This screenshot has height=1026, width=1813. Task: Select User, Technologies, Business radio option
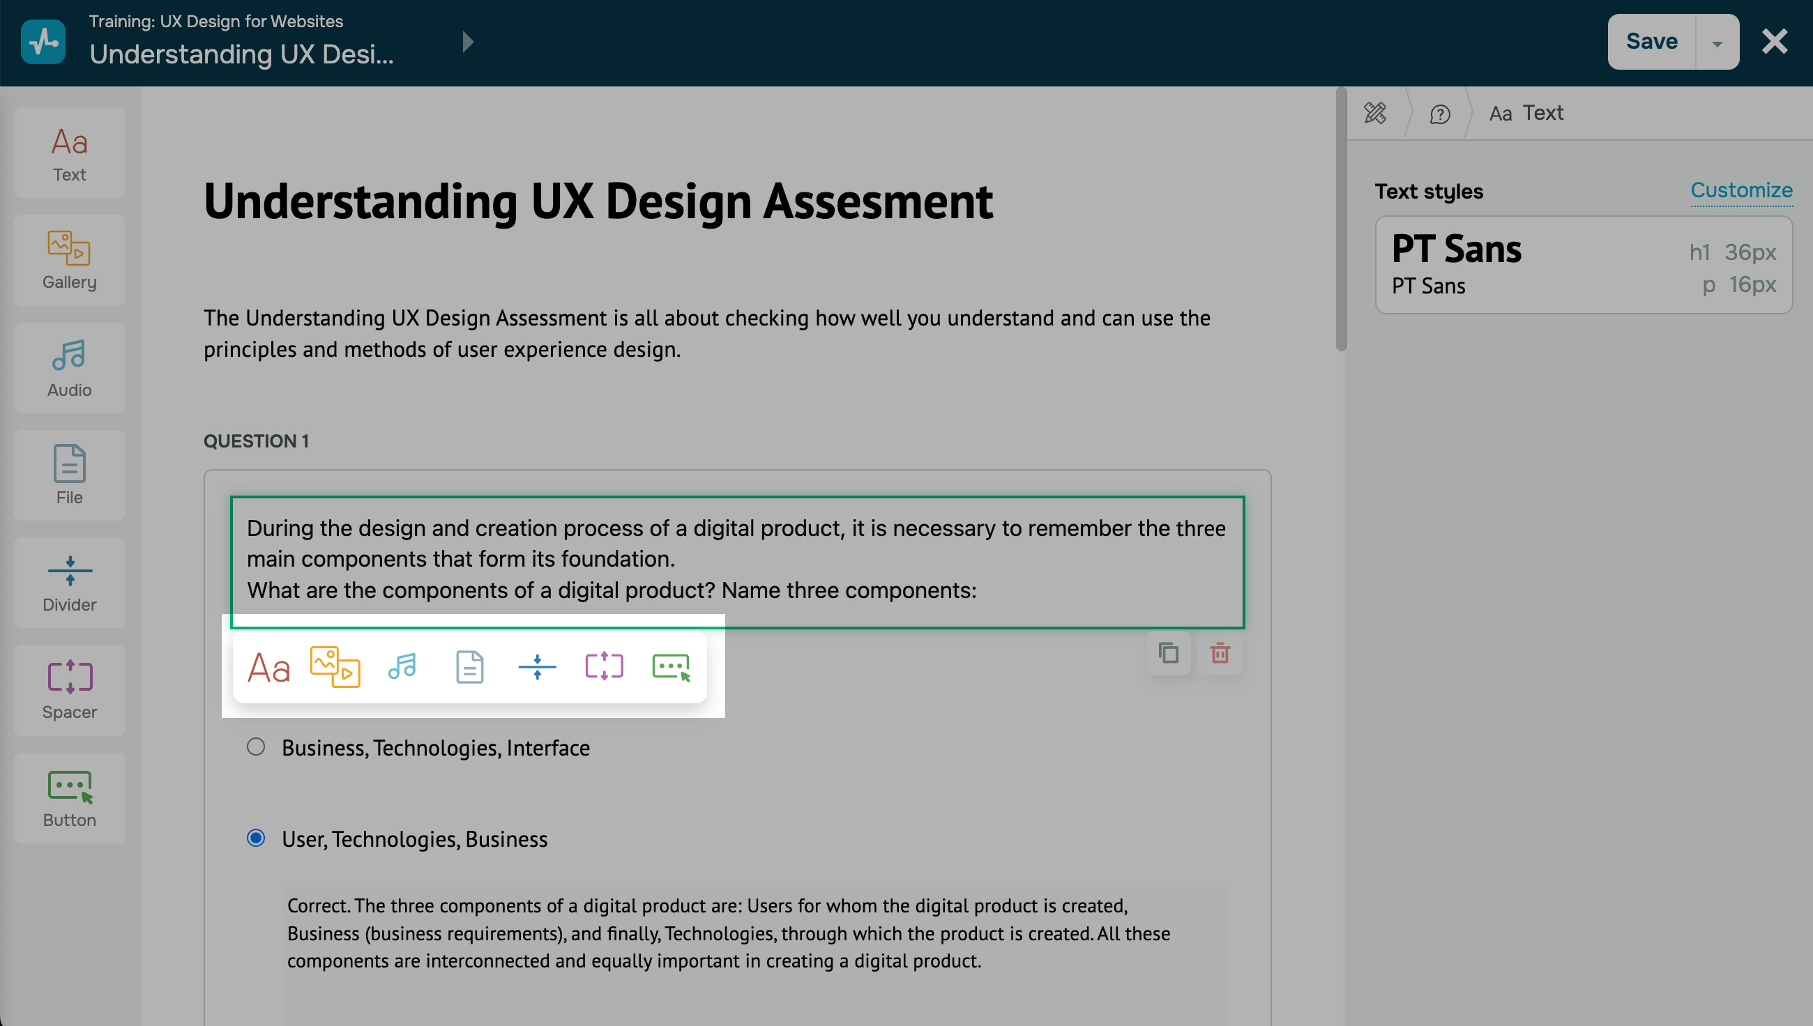click(256, 839)
